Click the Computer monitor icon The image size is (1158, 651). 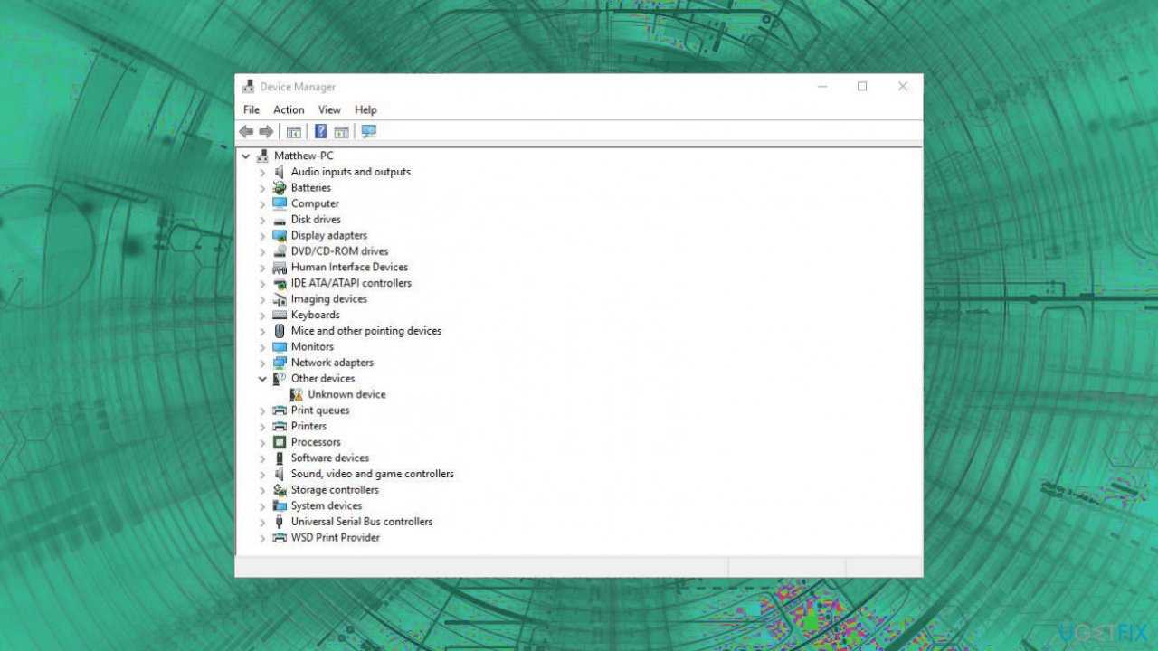pyautogui.click(x=280, y=203)
